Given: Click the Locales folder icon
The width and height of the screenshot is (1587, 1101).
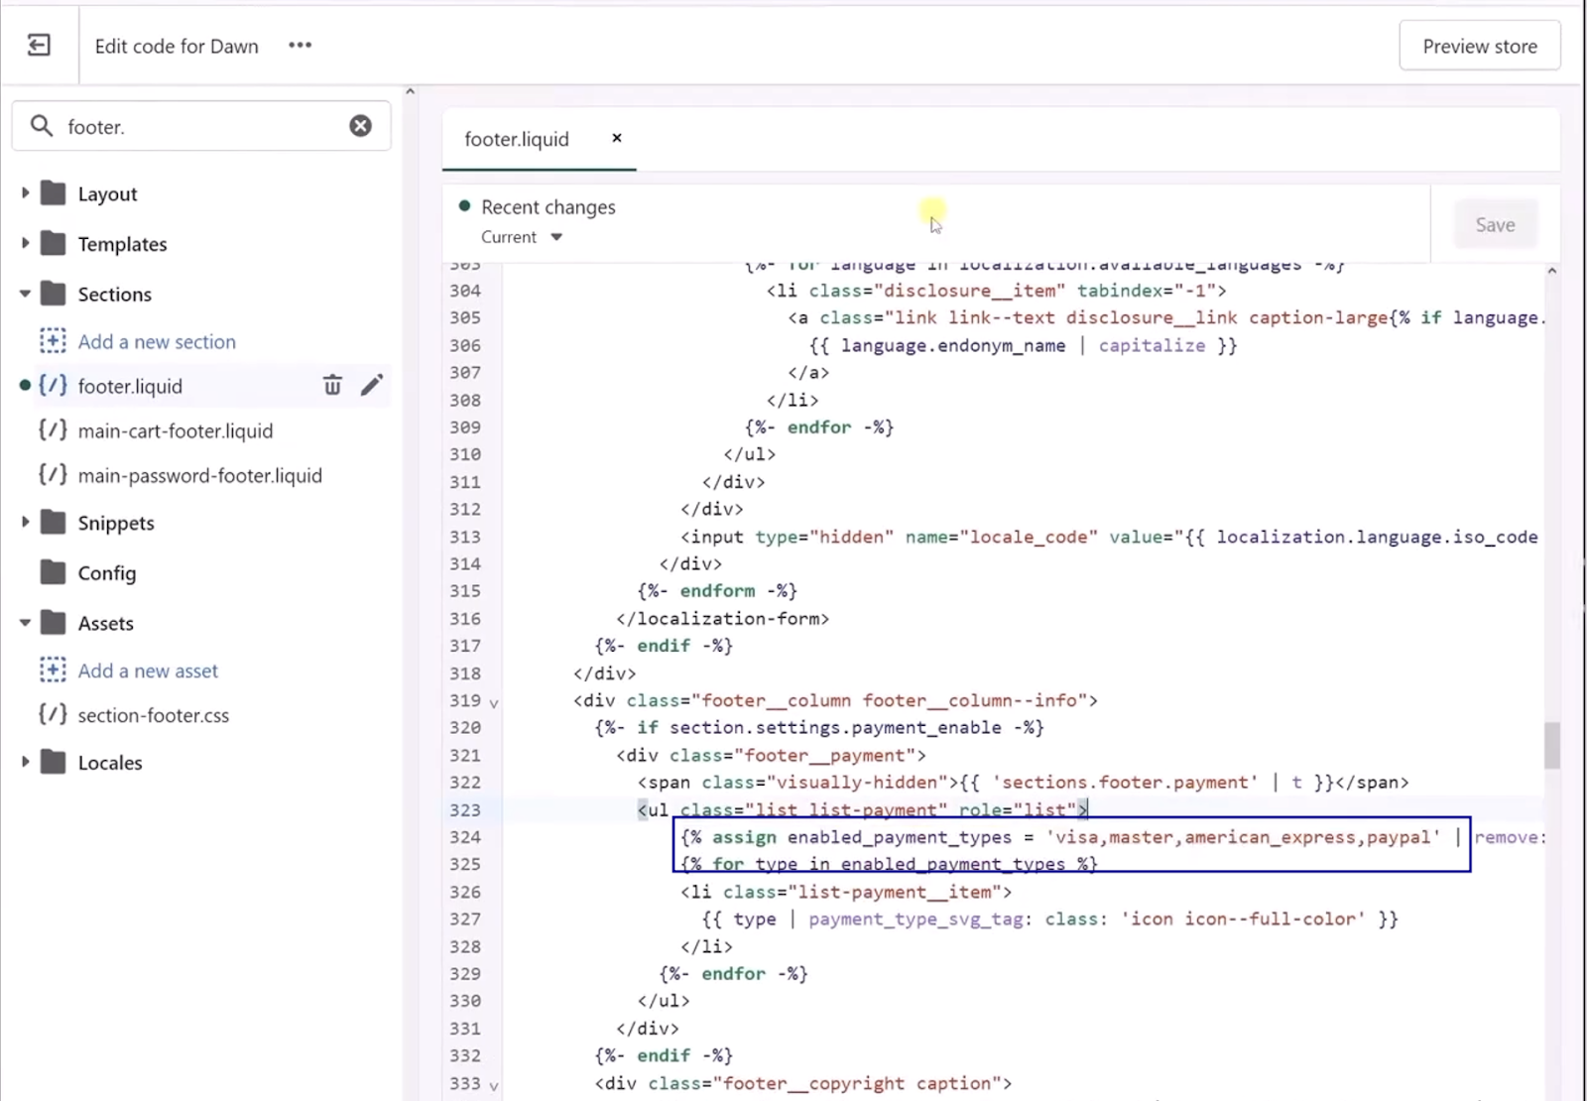Looking at the screenshot, I should (54, 762).
